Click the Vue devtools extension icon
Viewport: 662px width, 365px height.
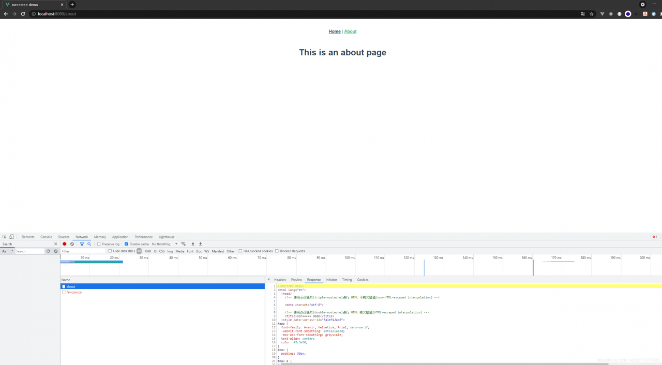click(602, 14)
